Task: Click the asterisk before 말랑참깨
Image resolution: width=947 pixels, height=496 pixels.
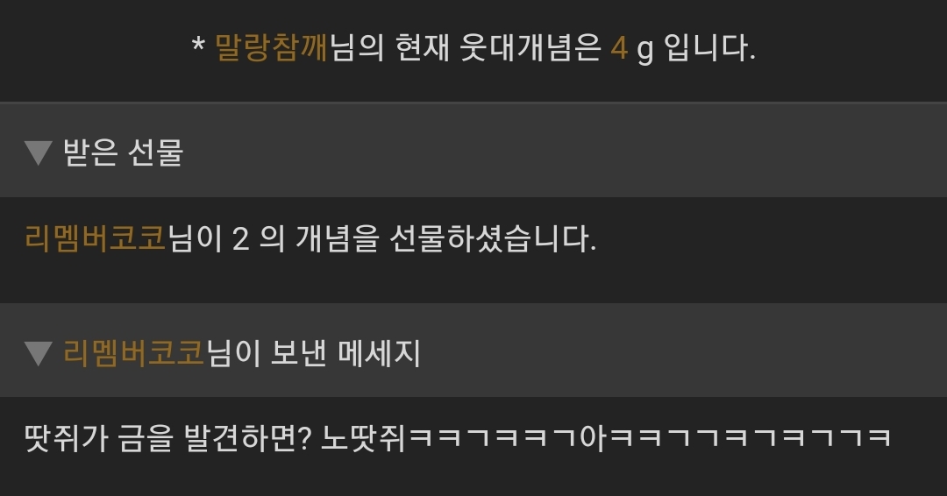Action: (x=198, y=45)
